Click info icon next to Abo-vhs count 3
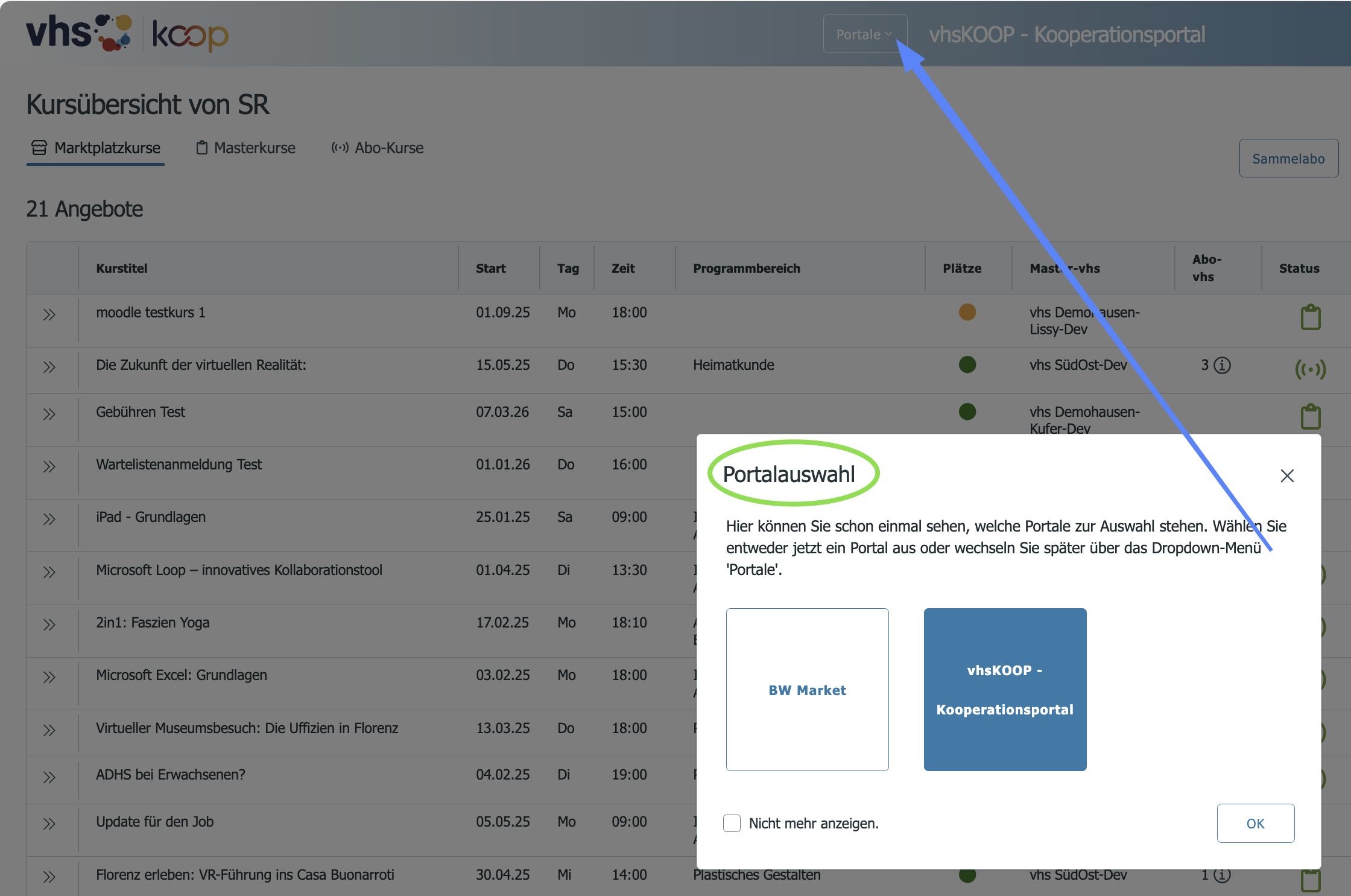The width and height of the screenshot is (1351, 896). [1222, 365]
